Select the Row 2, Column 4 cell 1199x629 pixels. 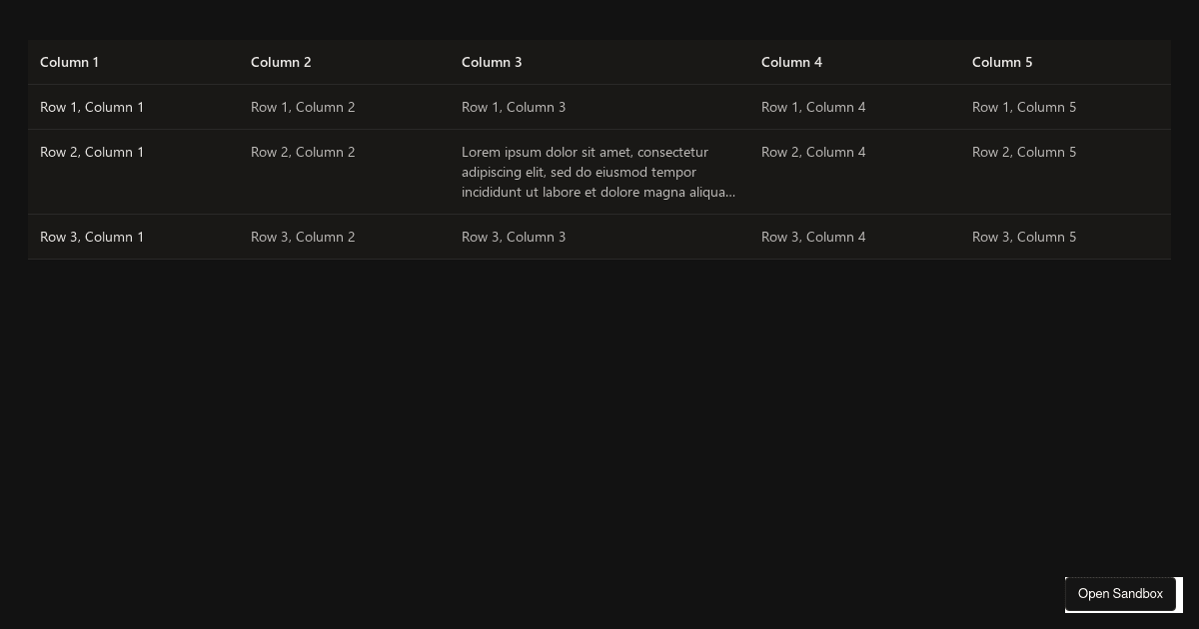click(x=813, y=152)
